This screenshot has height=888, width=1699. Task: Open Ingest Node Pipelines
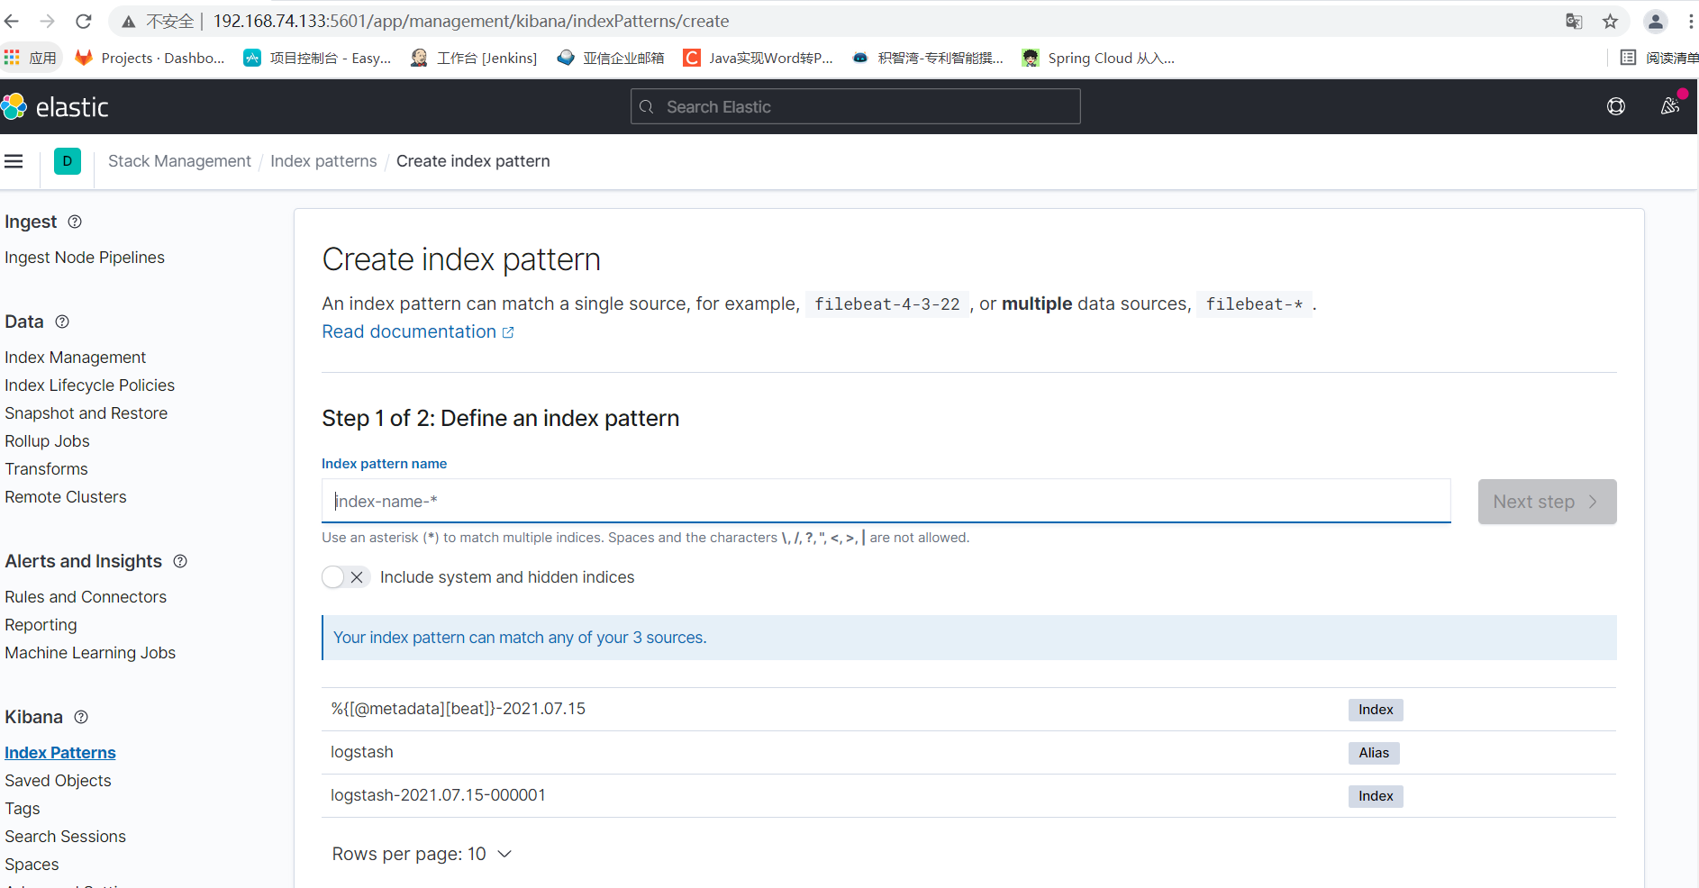(85, 258)
